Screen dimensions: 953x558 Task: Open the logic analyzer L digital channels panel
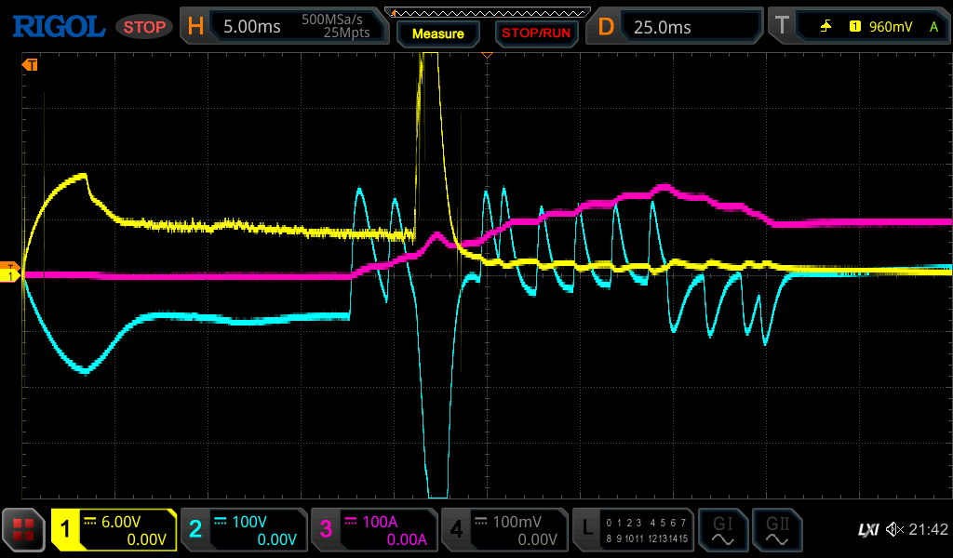point(633,530)
